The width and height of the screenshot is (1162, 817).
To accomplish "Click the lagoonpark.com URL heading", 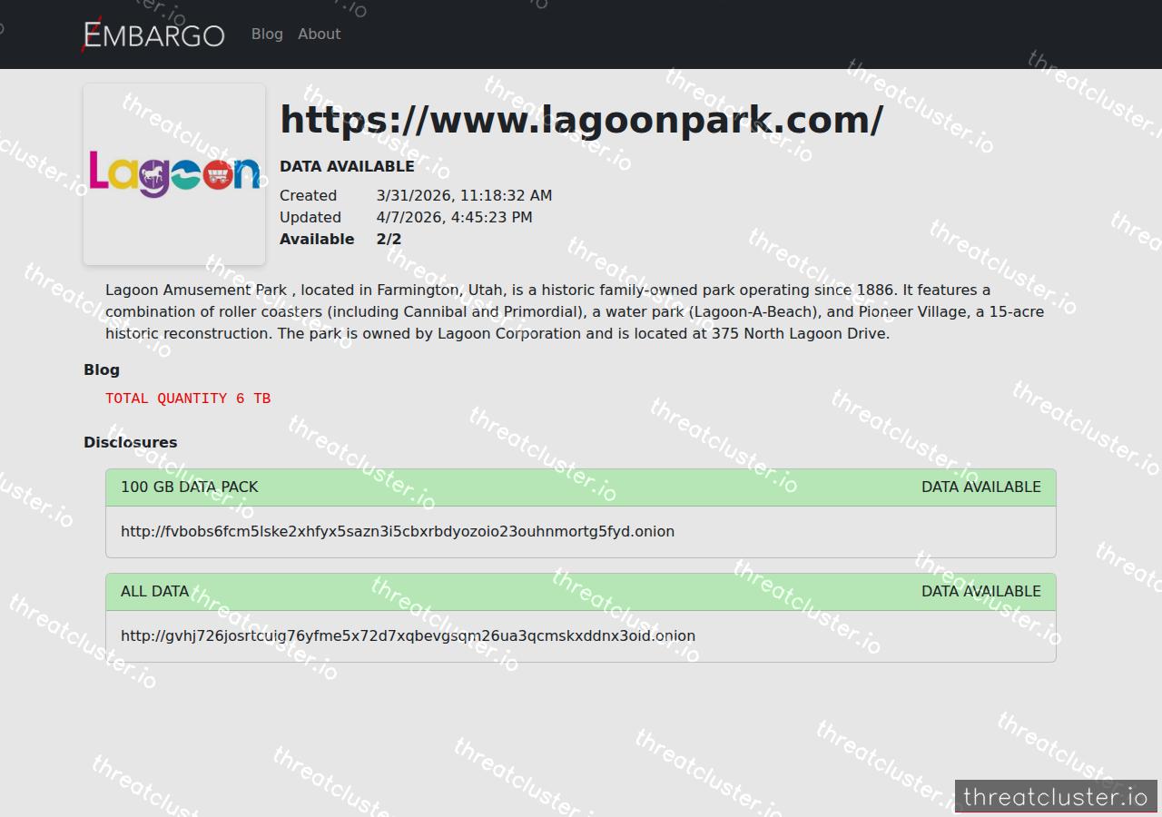I will click(581, 120).
